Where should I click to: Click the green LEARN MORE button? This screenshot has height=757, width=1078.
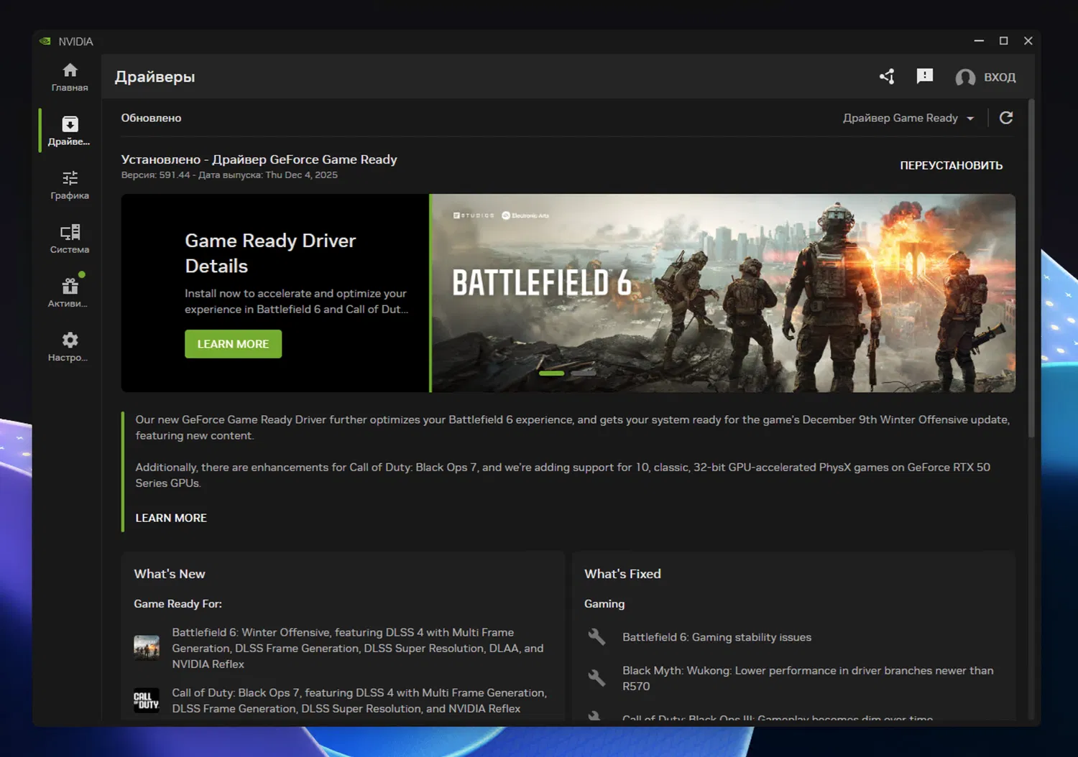coord(233,344)
